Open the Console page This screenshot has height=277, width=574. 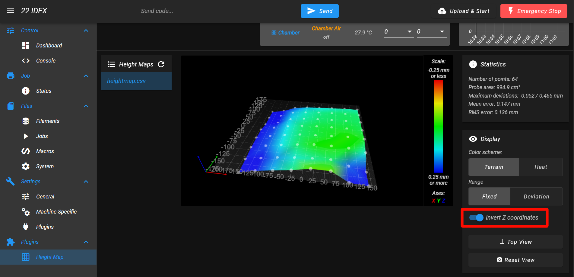[x=48, y=61]
